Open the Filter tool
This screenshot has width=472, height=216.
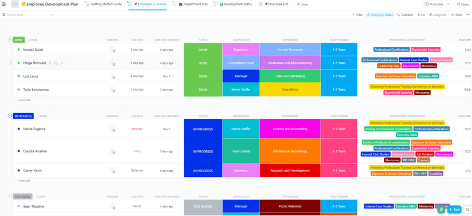[357, 15]
